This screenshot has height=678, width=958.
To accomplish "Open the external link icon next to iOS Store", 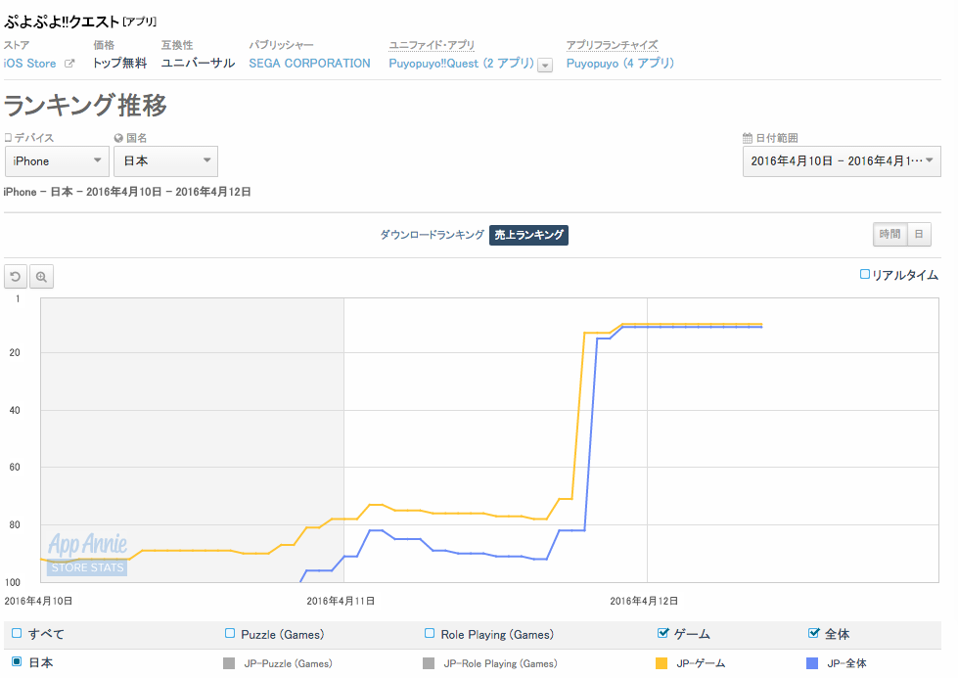I will pyautogui.click(x=69, y=64).
